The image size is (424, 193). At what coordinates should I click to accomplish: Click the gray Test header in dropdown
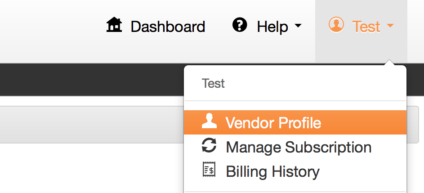tap(213, 83)
